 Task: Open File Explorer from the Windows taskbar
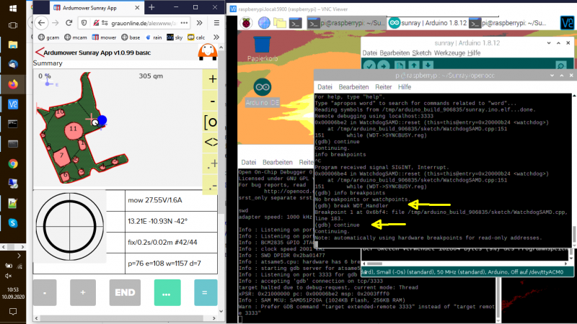click(13, 45)
